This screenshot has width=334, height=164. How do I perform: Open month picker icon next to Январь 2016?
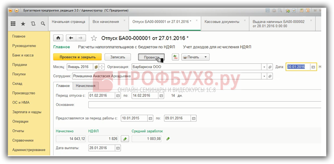[x=96, y=67]
